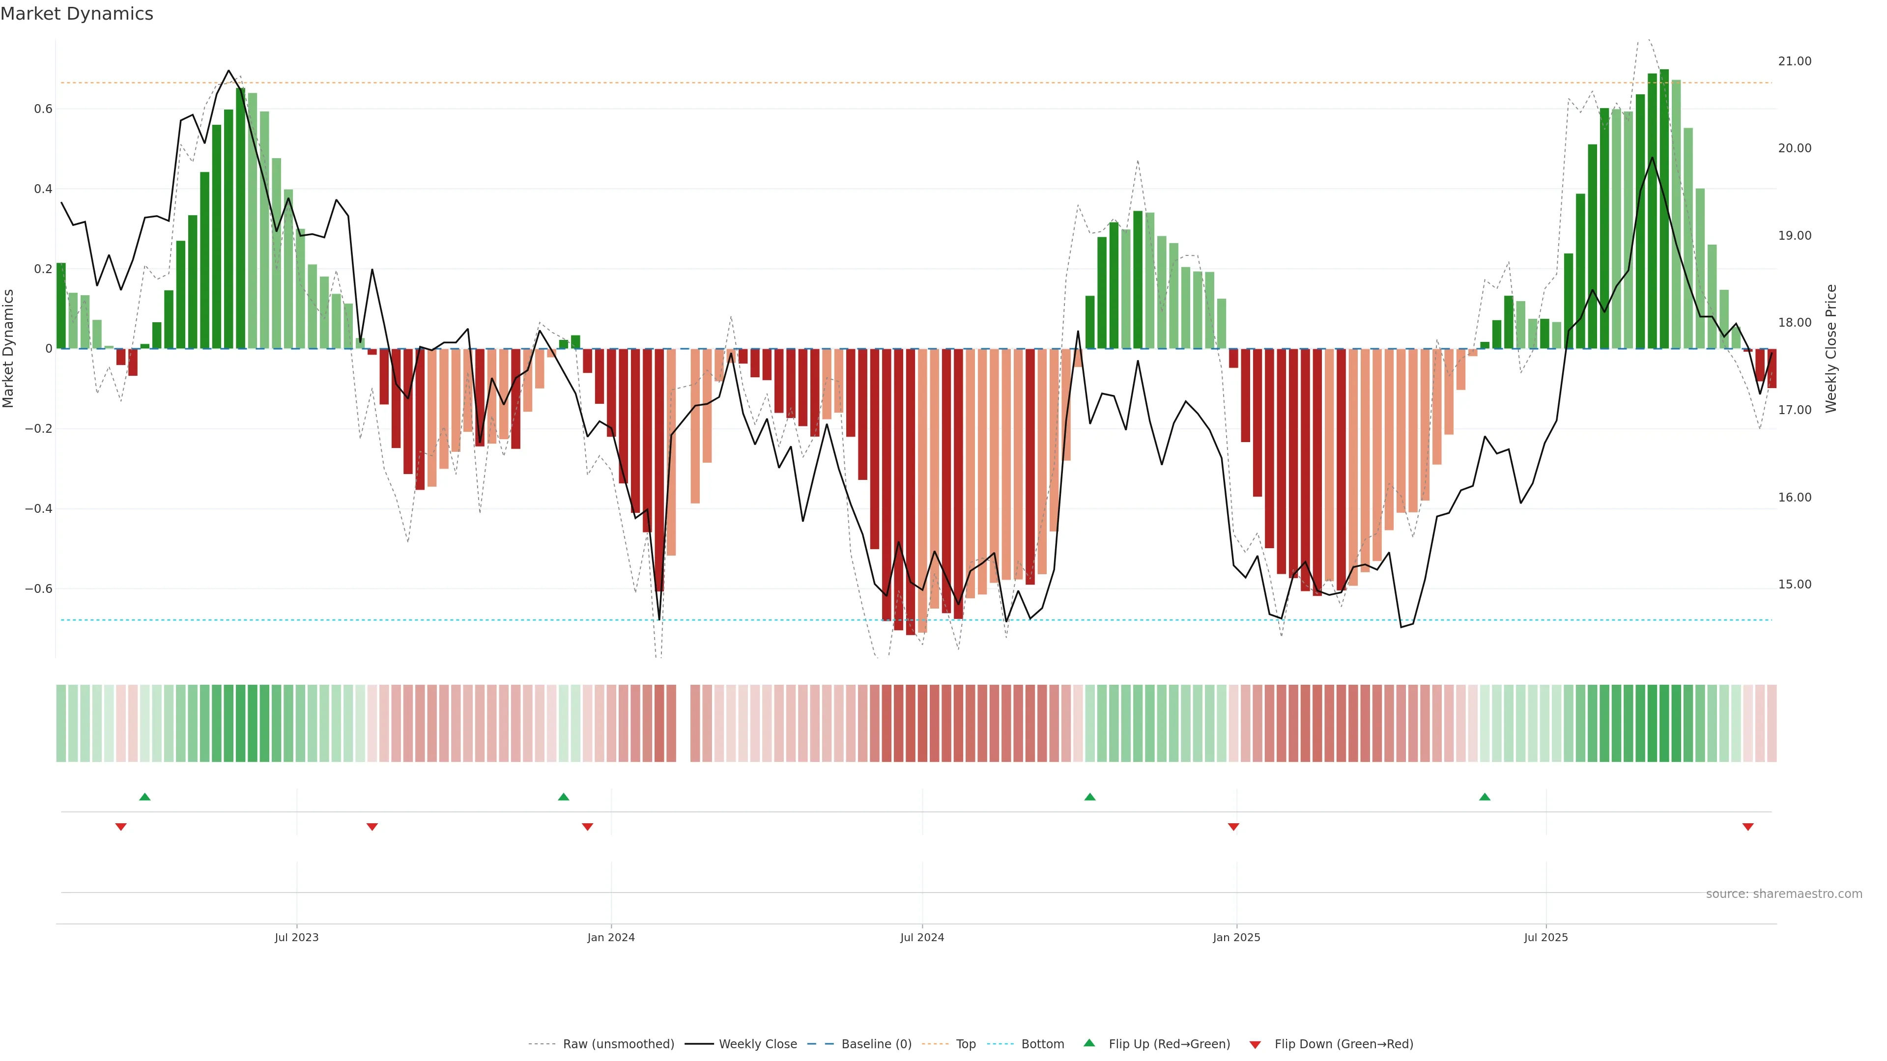1887x1061 pixels.
Task: Click the Top legend label
Action: point(966,1044)
